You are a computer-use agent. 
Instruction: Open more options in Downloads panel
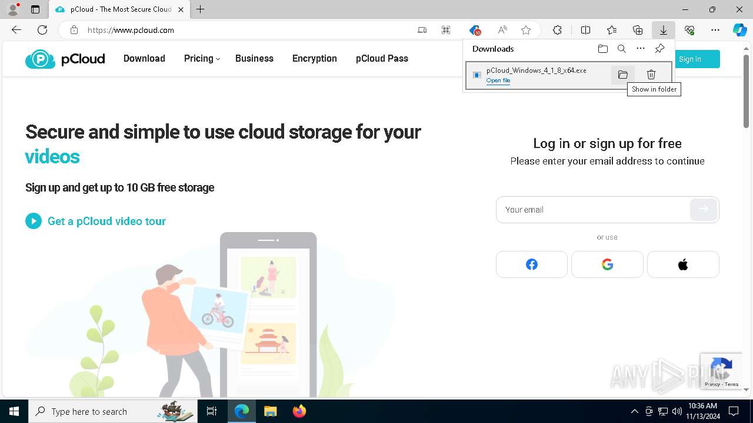tap(641, 49)
